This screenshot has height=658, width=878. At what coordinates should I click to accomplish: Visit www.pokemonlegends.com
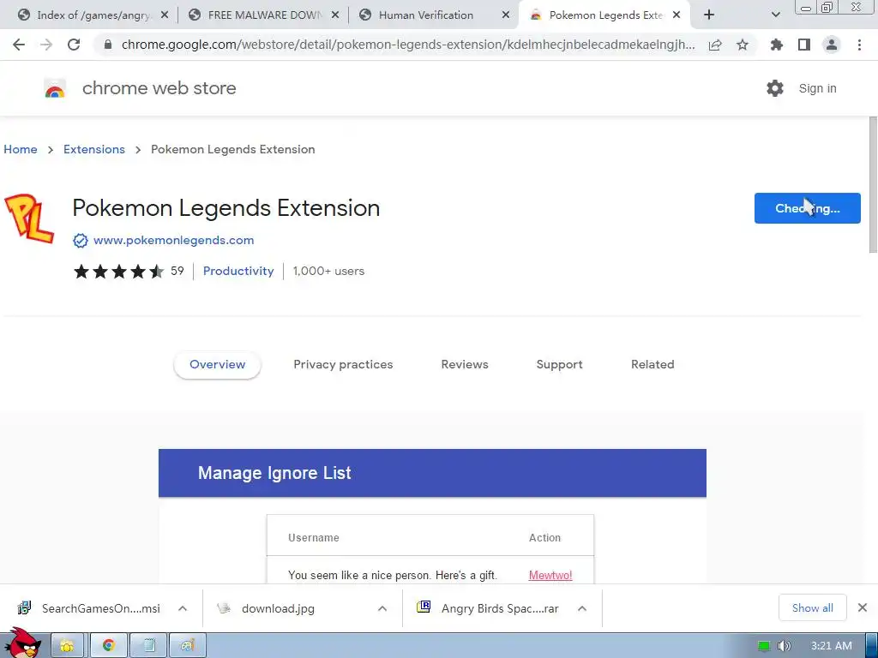tap(173, 240)
